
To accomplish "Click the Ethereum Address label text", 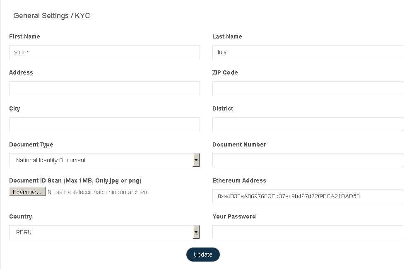I will tap(239, 180).
